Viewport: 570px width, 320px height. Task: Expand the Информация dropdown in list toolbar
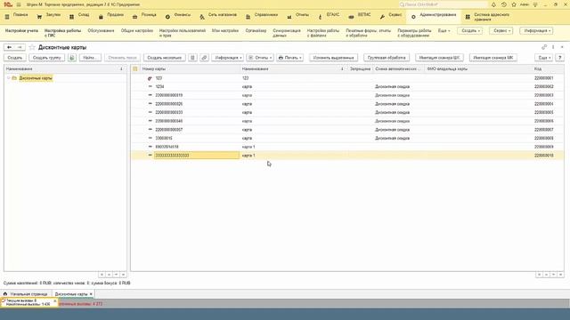228,58
